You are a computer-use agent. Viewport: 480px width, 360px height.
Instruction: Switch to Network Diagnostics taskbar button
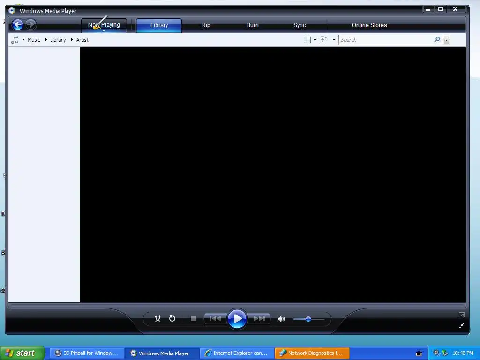tap(312, 353)
